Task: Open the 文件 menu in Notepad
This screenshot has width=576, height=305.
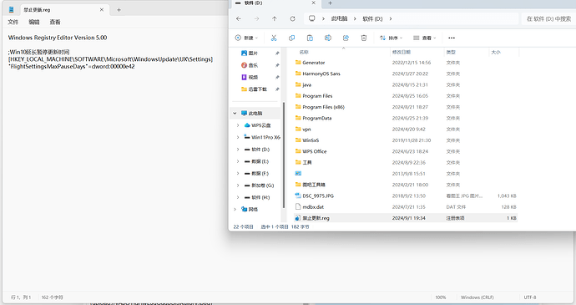Action: 13,22
